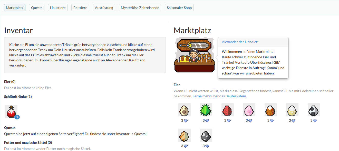339x151 pixels.
Task: Pick the dark gray bear egg
Action: pos(206,135)
